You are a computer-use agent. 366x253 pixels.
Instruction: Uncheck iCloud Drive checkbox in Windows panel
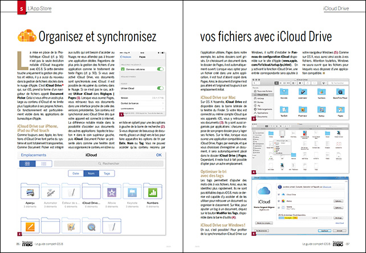tap(278, 195)
